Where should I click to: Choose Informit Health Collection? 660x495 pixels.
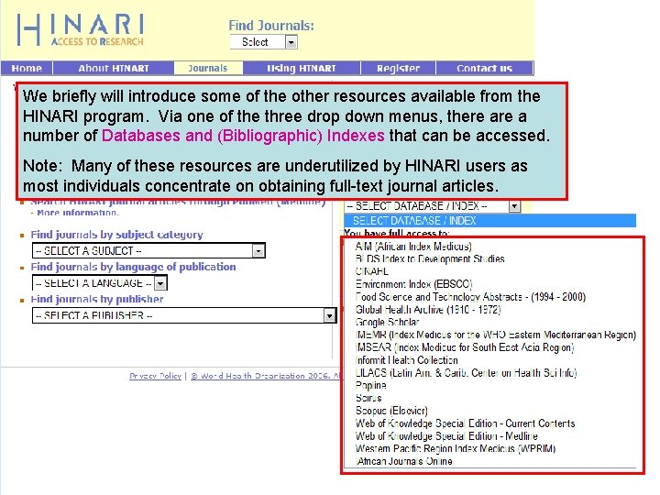coord(407,360)
